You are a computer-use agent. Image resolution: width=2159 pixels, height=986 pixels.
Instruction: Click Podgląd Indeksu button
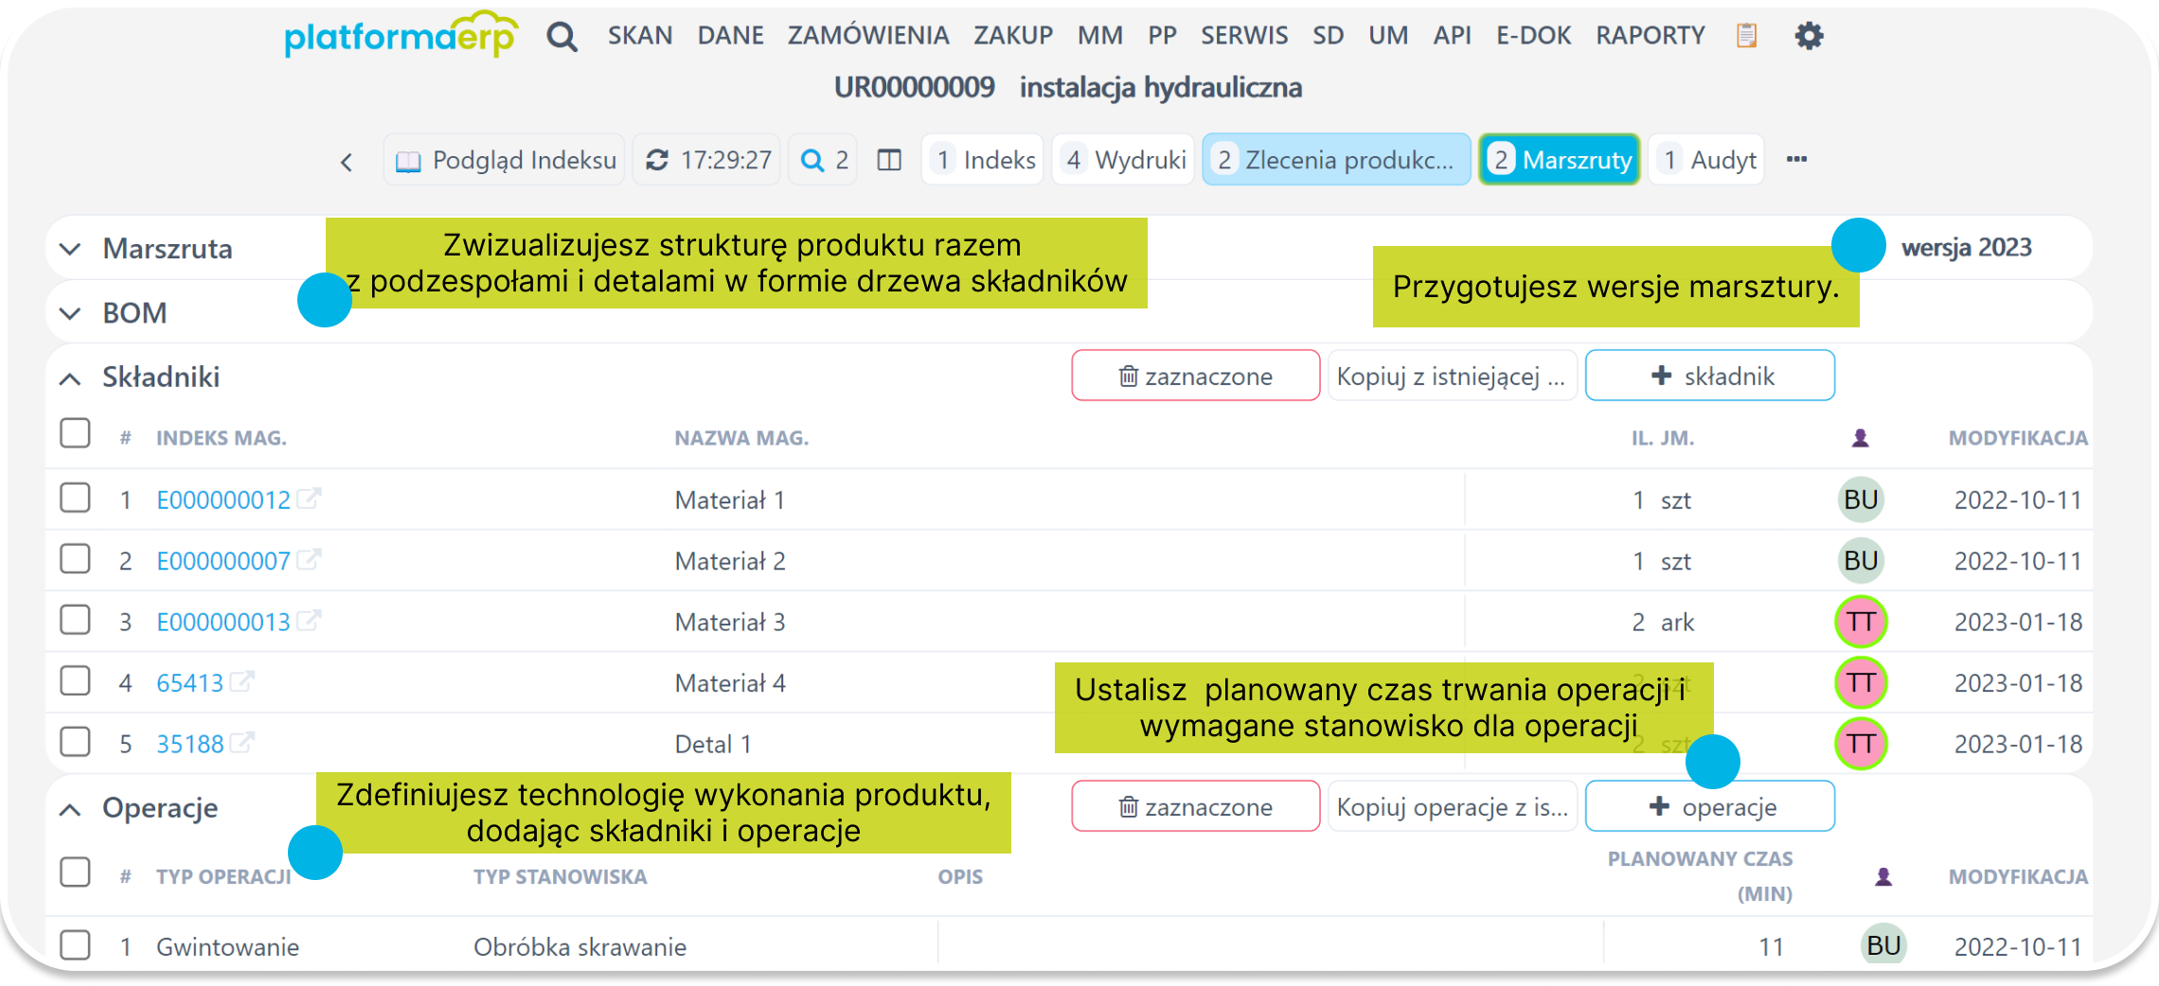point(505,160)
